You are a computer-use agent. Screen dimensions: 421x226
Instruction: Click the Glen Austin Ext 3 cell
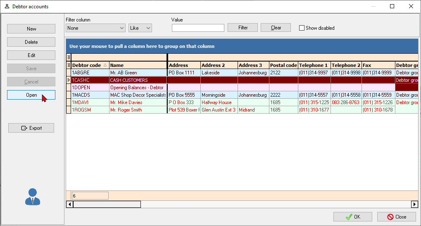219,110
